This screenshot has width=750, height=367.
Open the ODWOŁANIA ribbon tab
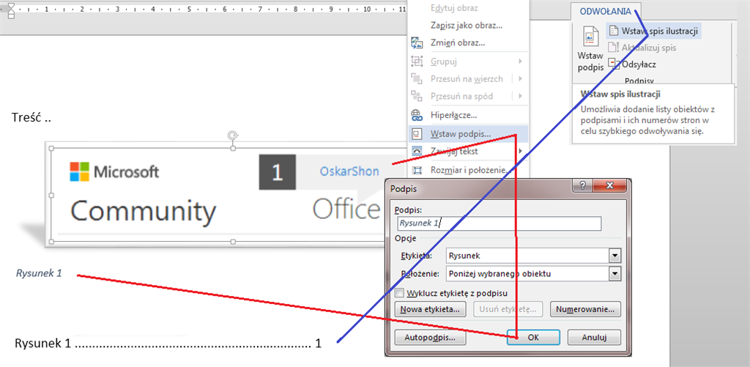click(x=606, y=12)
